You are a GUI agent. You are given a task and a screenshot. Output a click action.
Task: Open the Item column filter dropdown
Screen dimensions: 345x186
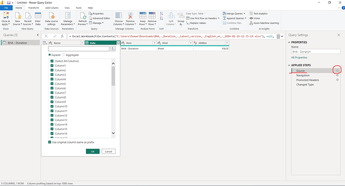point(154,43)
